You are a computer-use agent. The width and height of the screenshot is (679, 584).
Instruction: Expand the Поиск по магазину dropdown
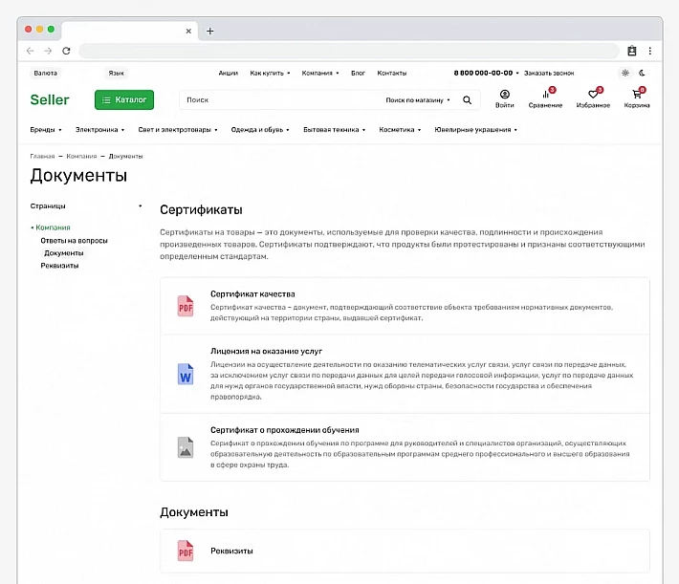click(x=418, y=99)
